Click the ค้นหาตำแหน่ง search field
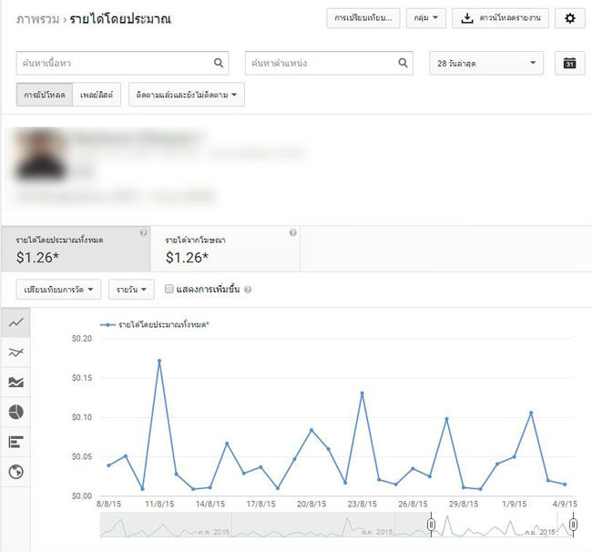Viewport: 592px width, 552px height. tap(321, 63)
